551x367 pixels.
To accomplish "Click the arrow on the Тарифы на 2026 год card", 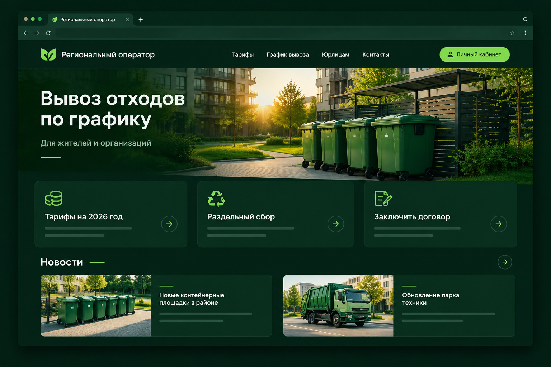I will 169,224.
